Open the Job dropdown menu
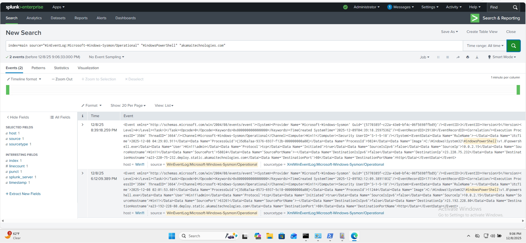 (x=424, y=57)
